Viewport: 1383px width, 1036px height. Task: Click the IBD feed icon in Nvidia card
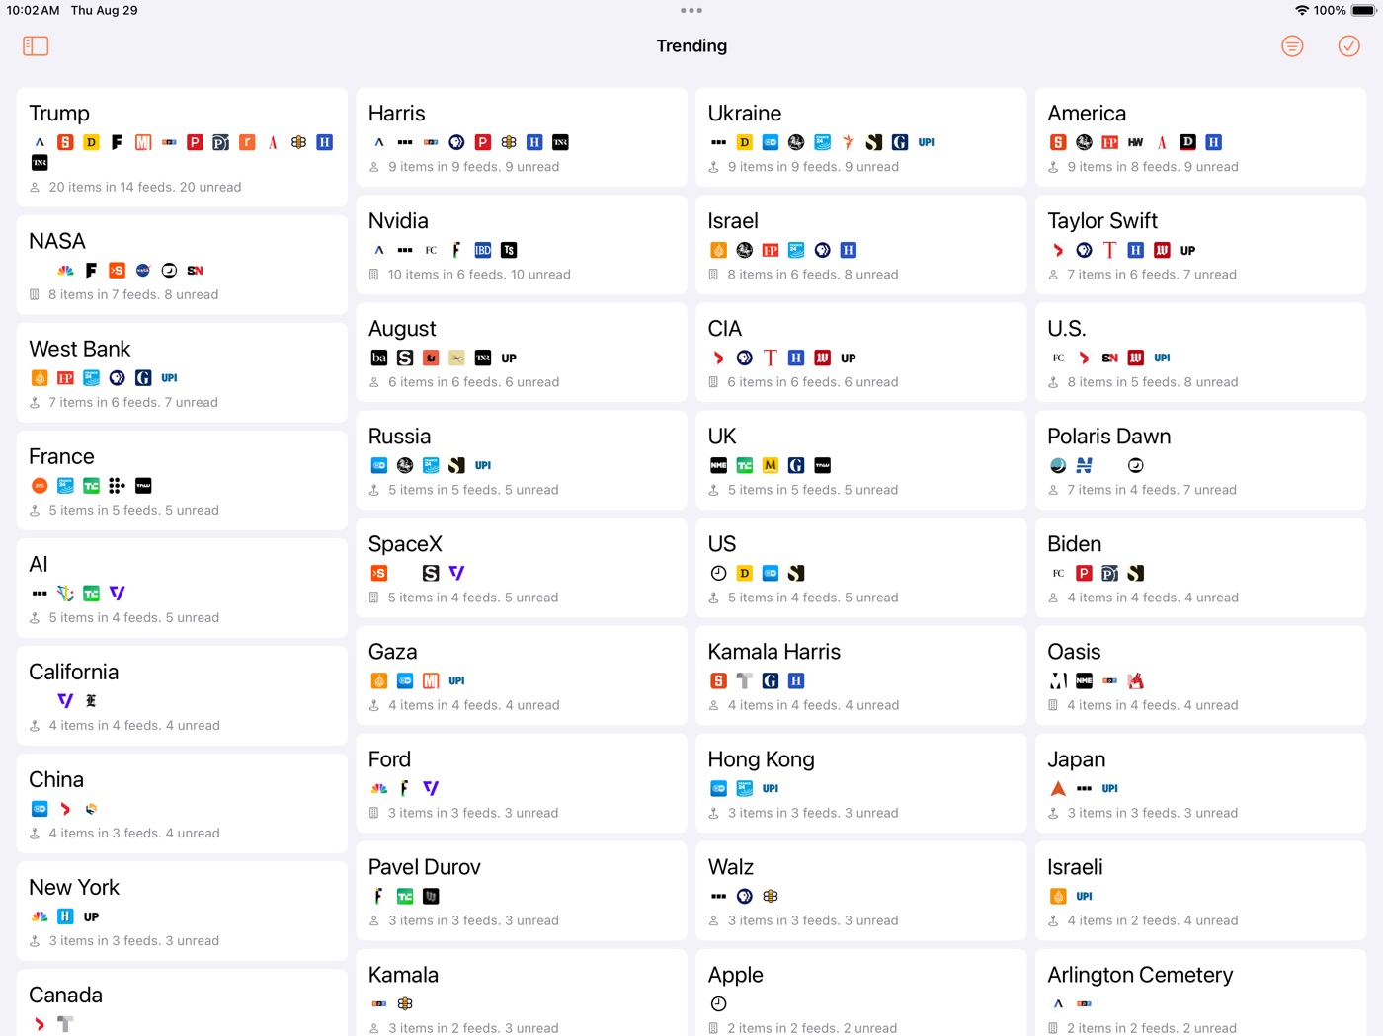tap(483, 251)
